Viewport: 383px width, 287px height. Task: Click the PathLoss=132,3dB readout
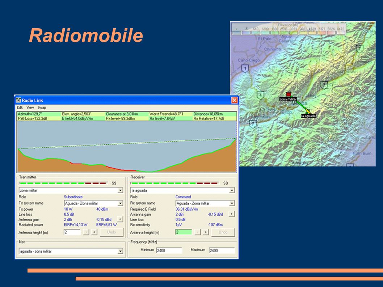pos(33,118)
